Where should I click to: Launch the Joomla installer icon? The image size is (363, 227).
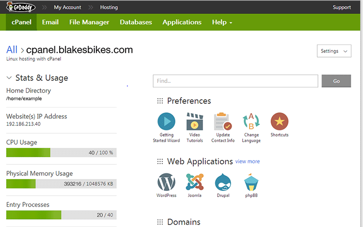[195, 182]
